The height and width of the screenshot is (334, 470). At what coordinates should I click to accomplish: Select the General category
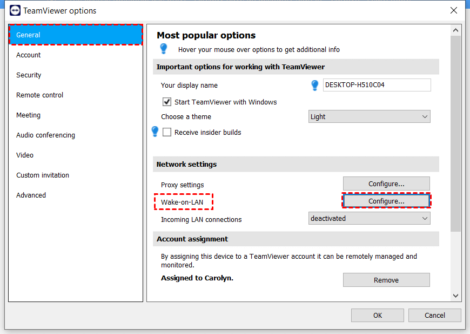point(76,35)
